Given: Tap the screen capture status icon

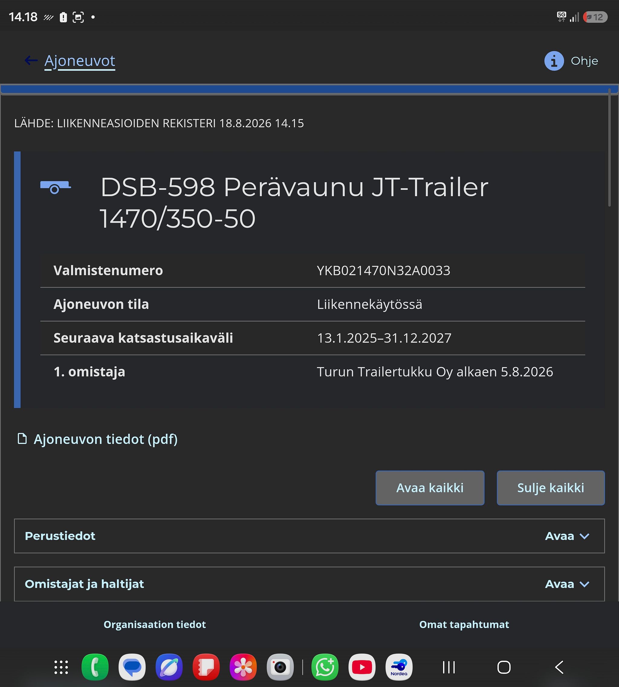Looking at the screenshot, I should pos(78,17).
